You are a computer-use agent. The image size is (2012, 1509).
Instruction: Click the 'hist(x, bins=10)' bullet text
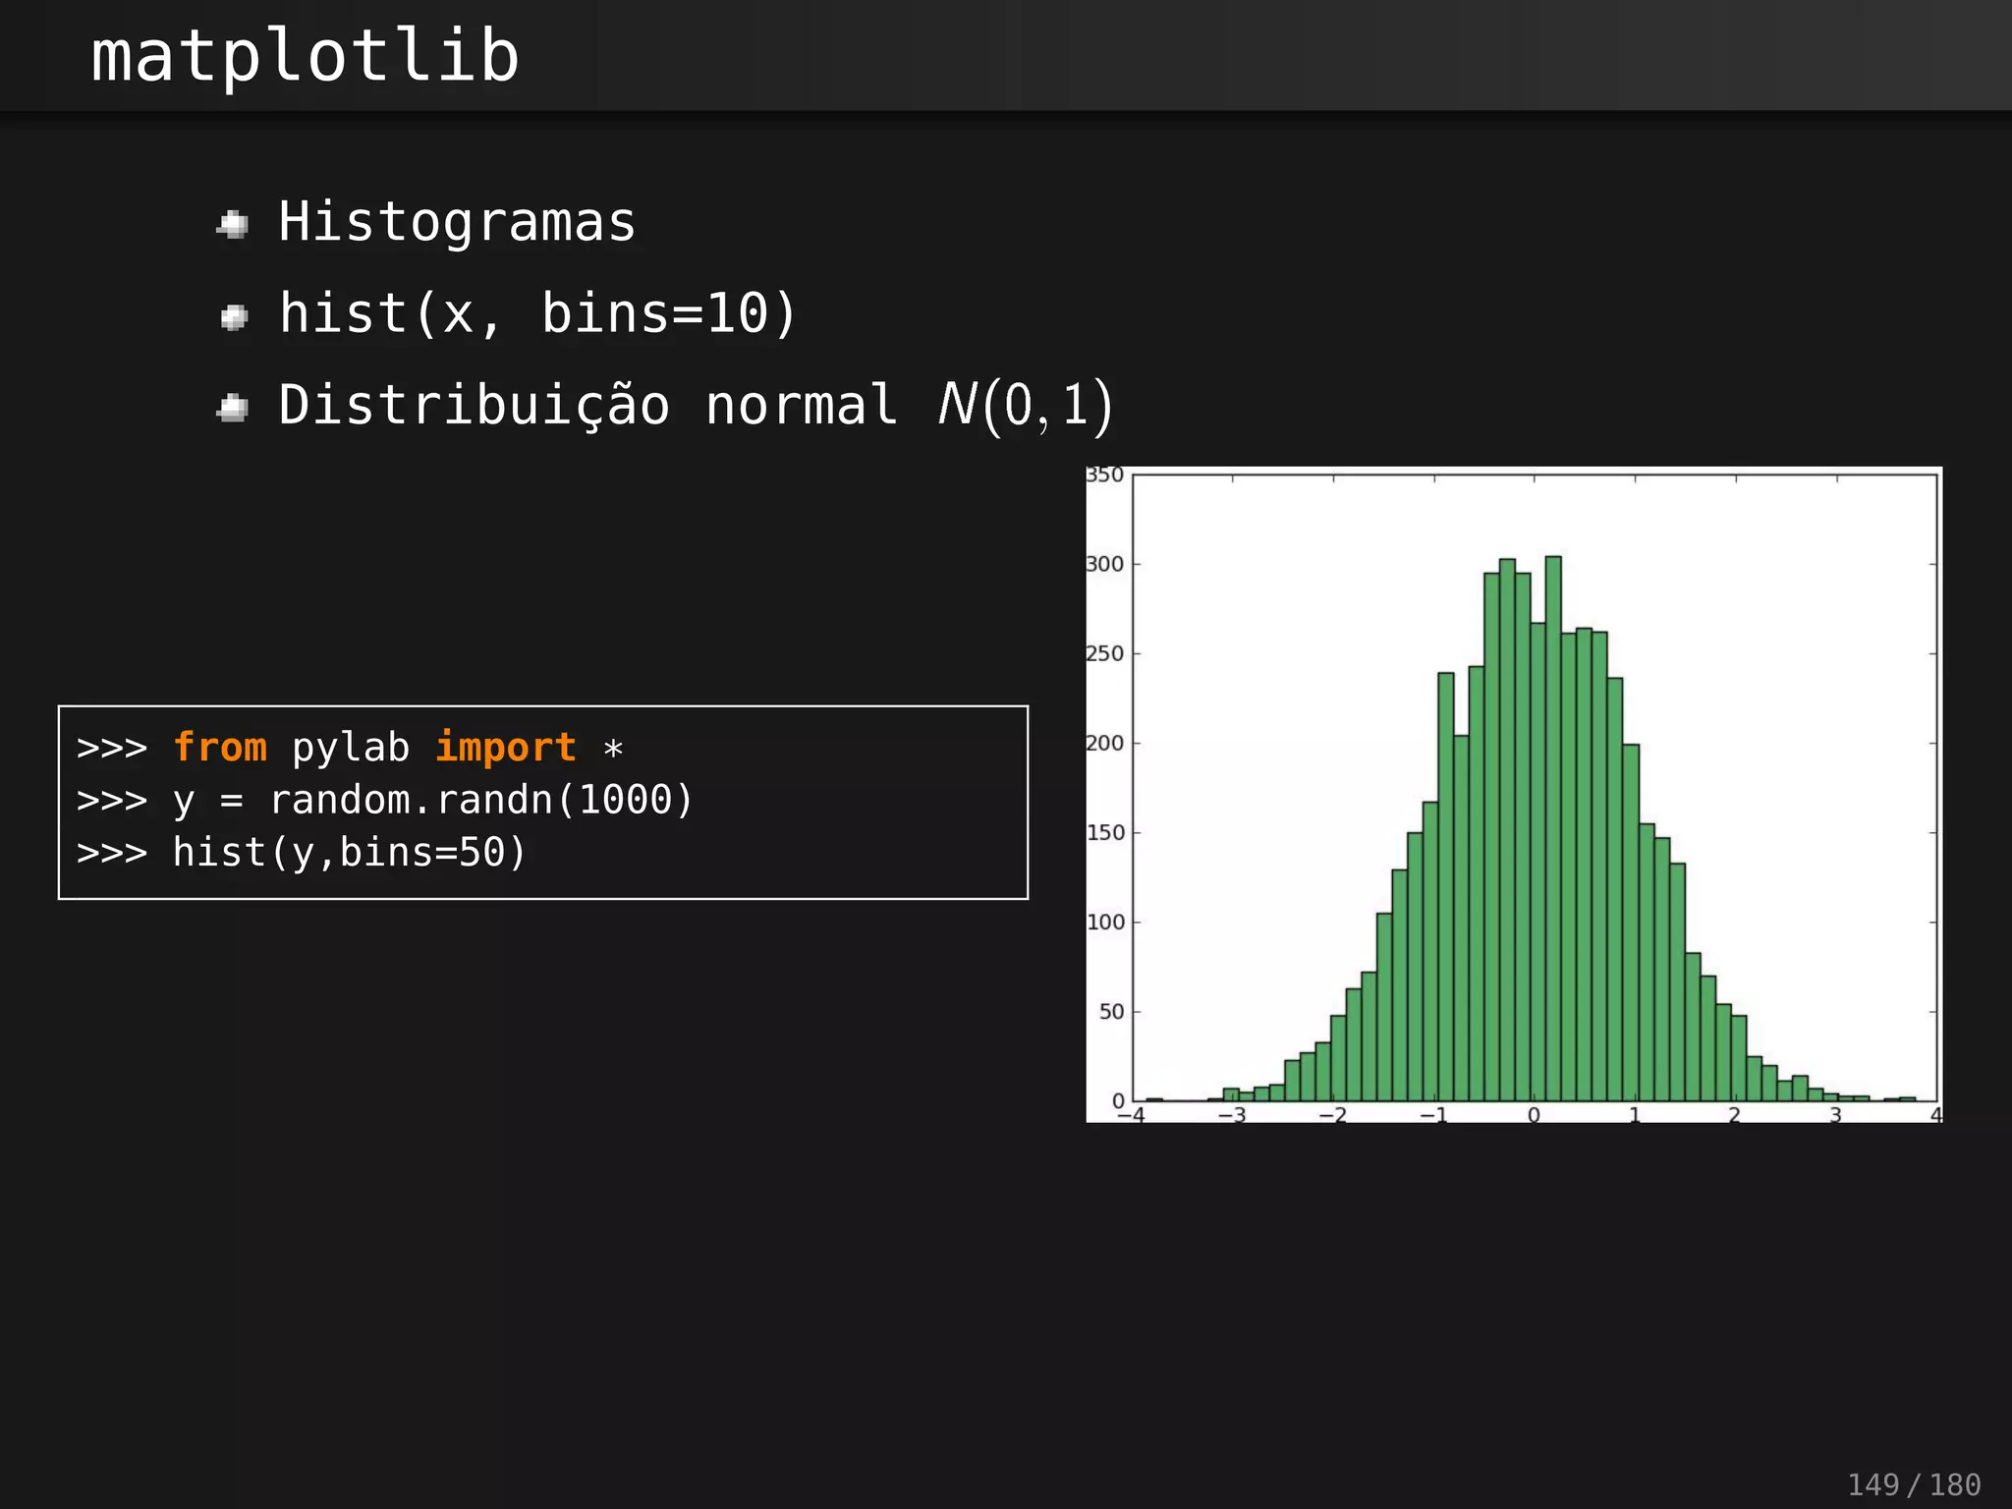pyautogui.click(x=537, y=313)
